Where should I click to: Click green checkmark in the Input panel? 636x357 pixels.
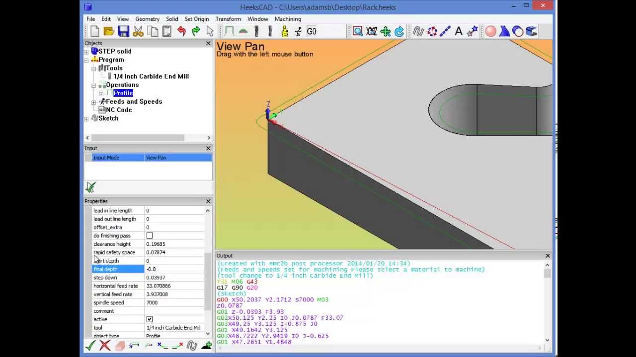click(x=90, y=187)
